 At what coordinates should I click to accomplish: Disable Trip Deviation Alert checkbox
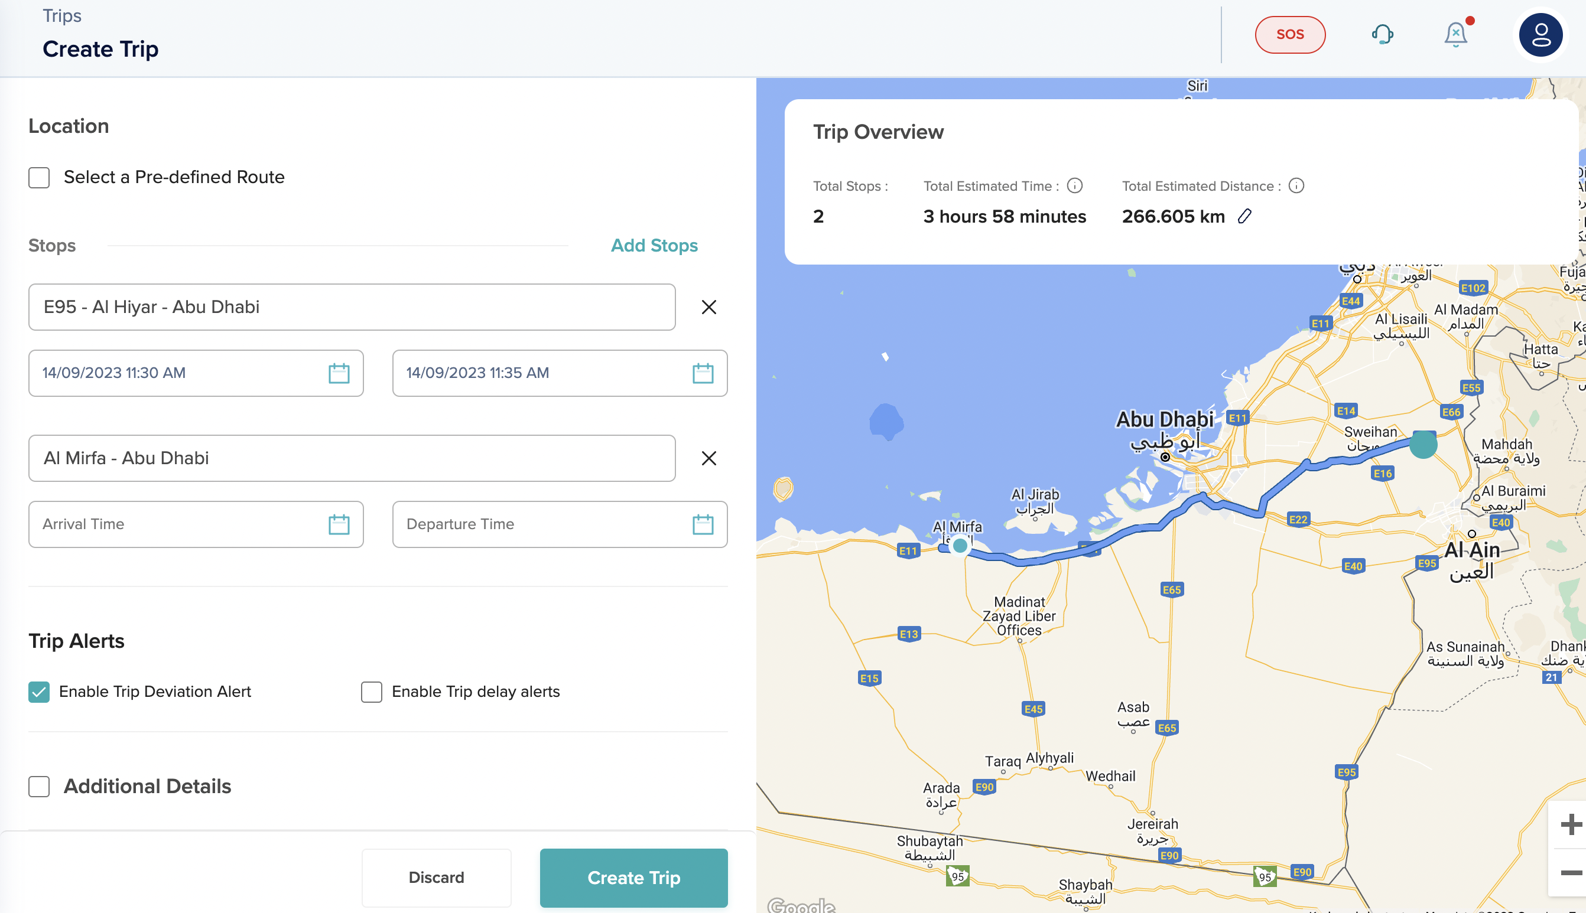point(39,692)
